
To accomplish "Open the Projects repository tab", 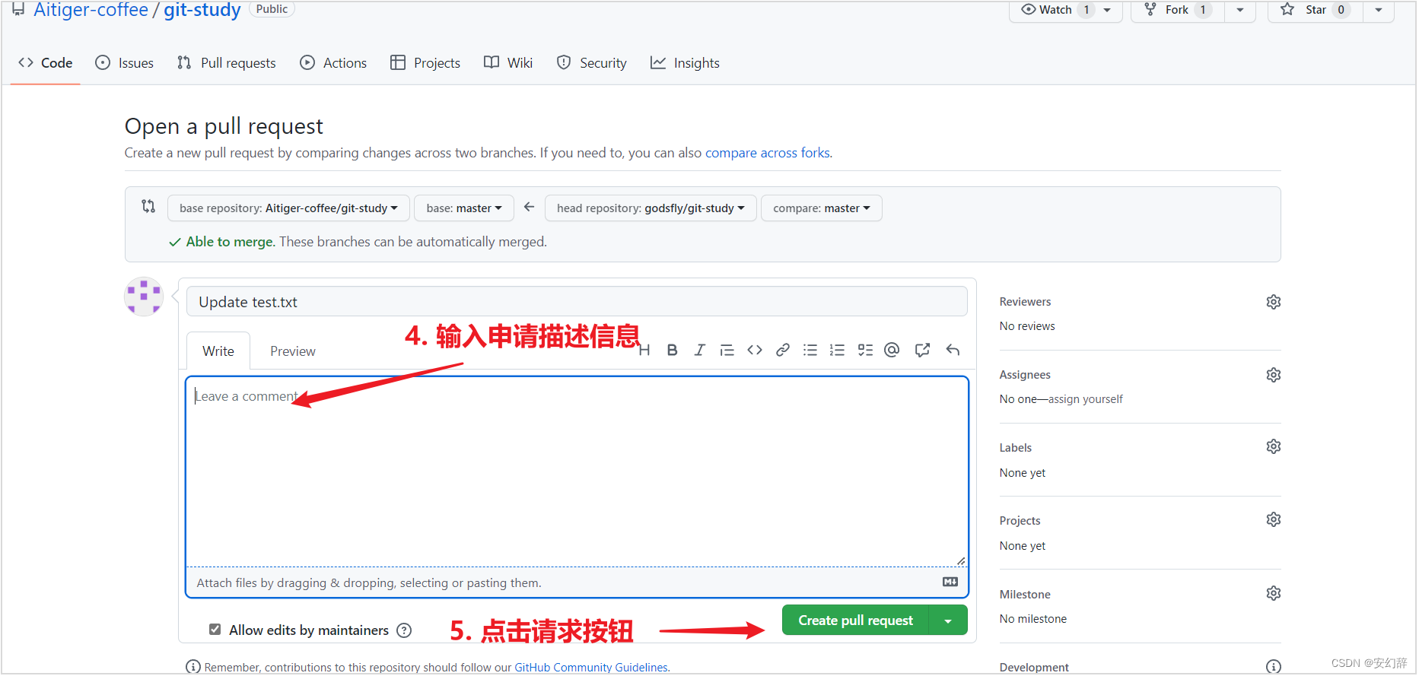I will (425, 63).
